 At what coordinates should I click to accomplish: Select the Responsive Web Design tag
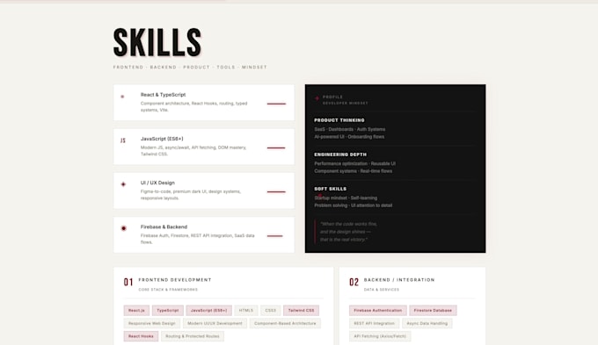tap(152, 323)
